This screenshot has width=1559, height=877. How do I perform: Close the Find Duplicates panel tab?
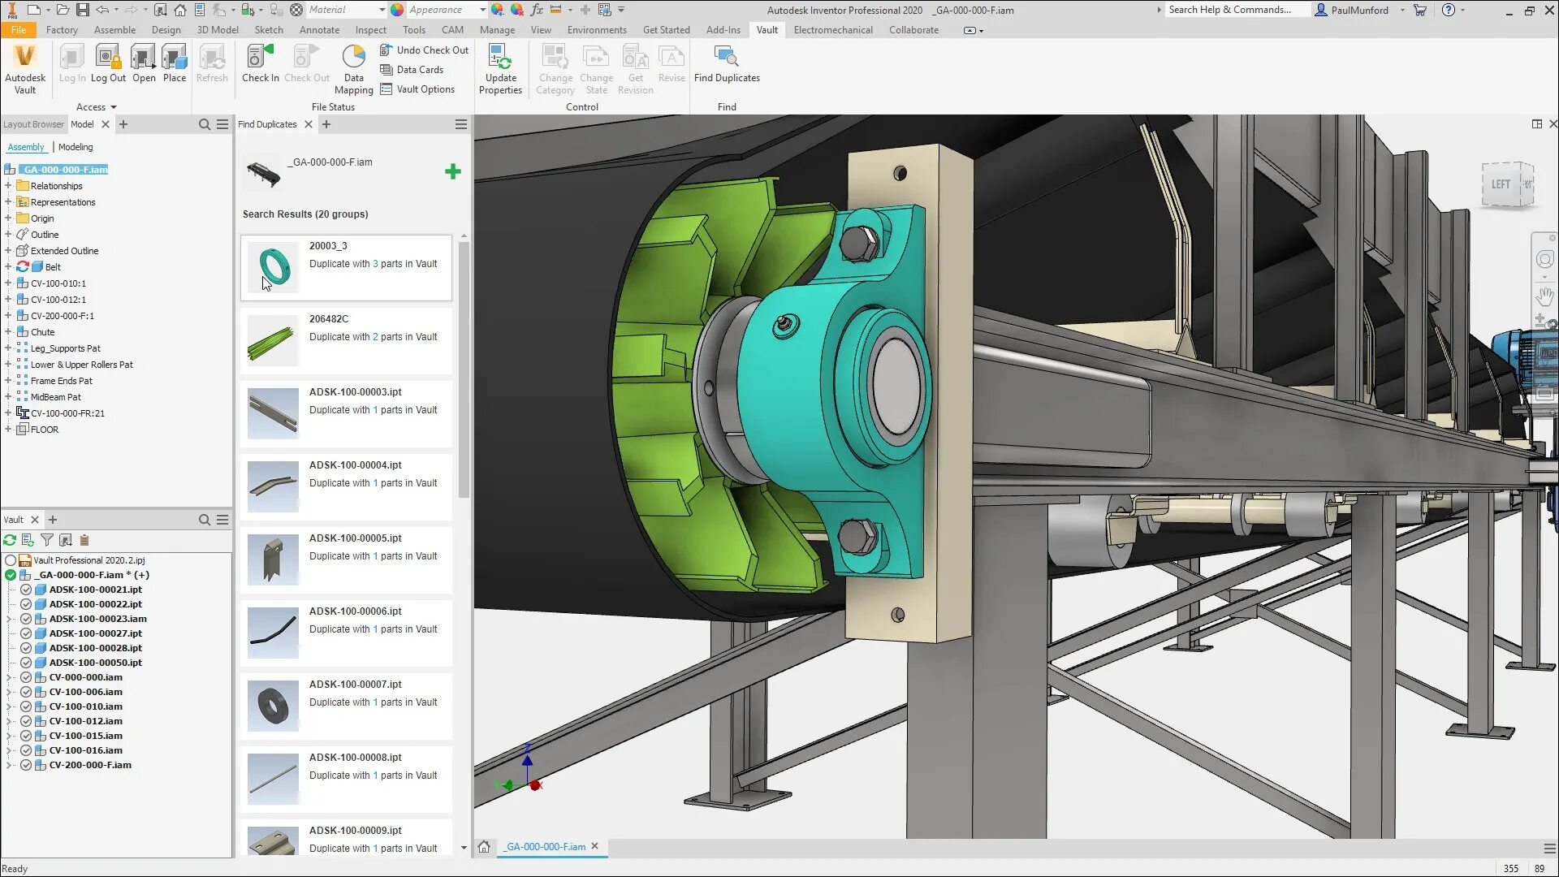309,124
